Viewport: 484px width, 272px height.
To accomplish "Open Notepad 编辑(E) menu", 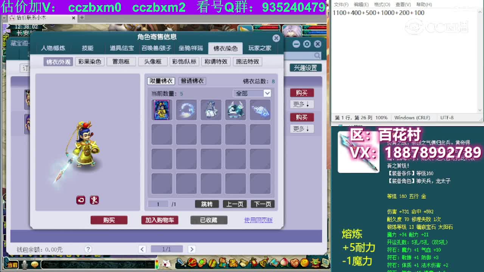I will tap(361, 5).
